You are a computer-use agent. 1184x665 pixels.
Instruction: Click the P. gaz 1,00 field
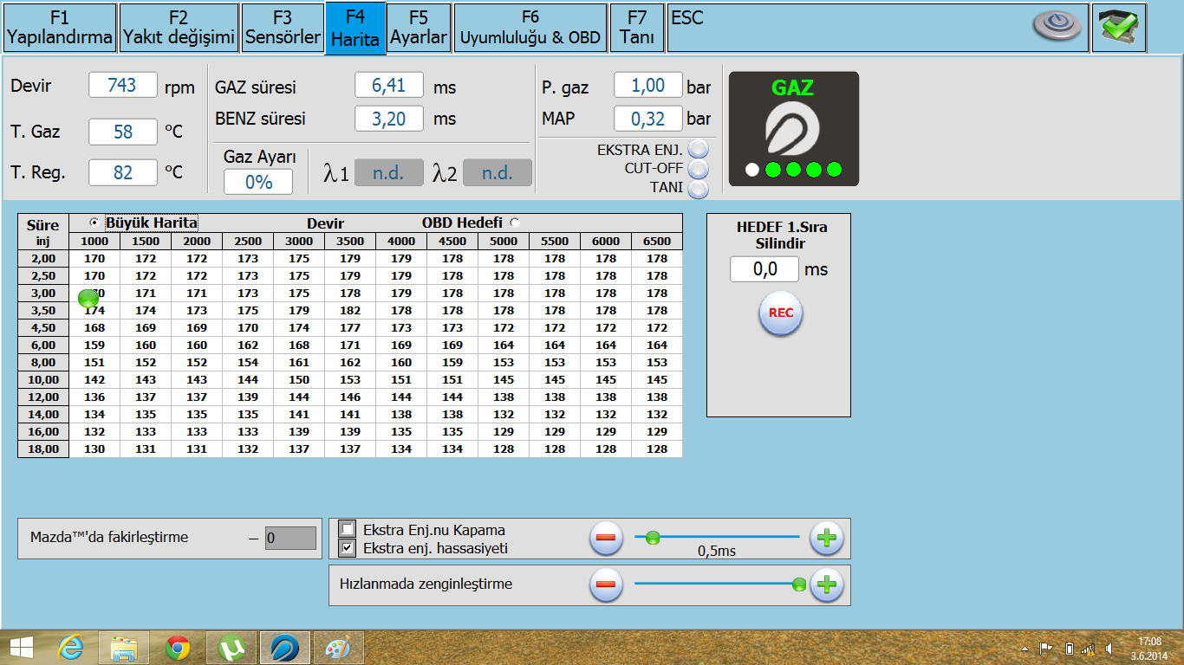coord(648,85)
